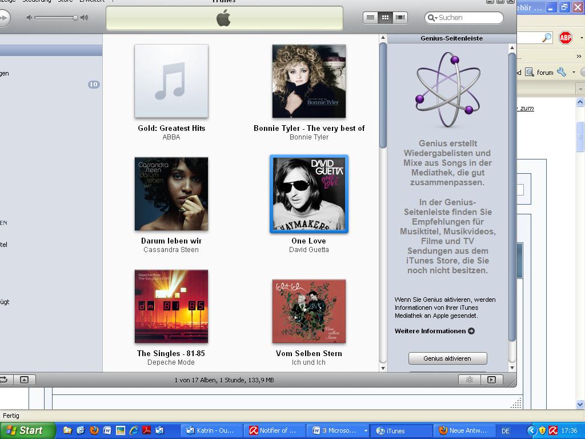Hide the Genius sidebar with bottom-right button
Image resolution: width=585 pixels, height=439 pixels.
[491, 380]
